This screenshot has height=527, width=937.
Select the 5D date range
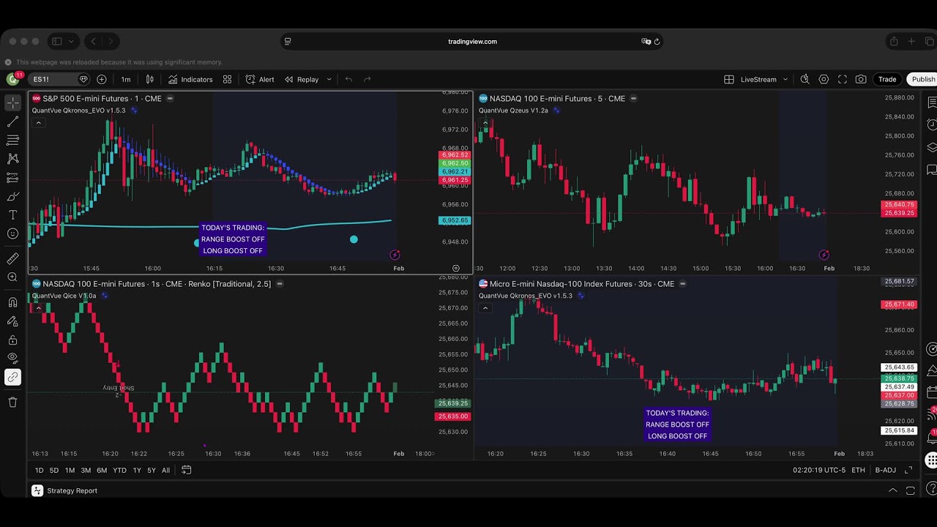click(54, 470)
